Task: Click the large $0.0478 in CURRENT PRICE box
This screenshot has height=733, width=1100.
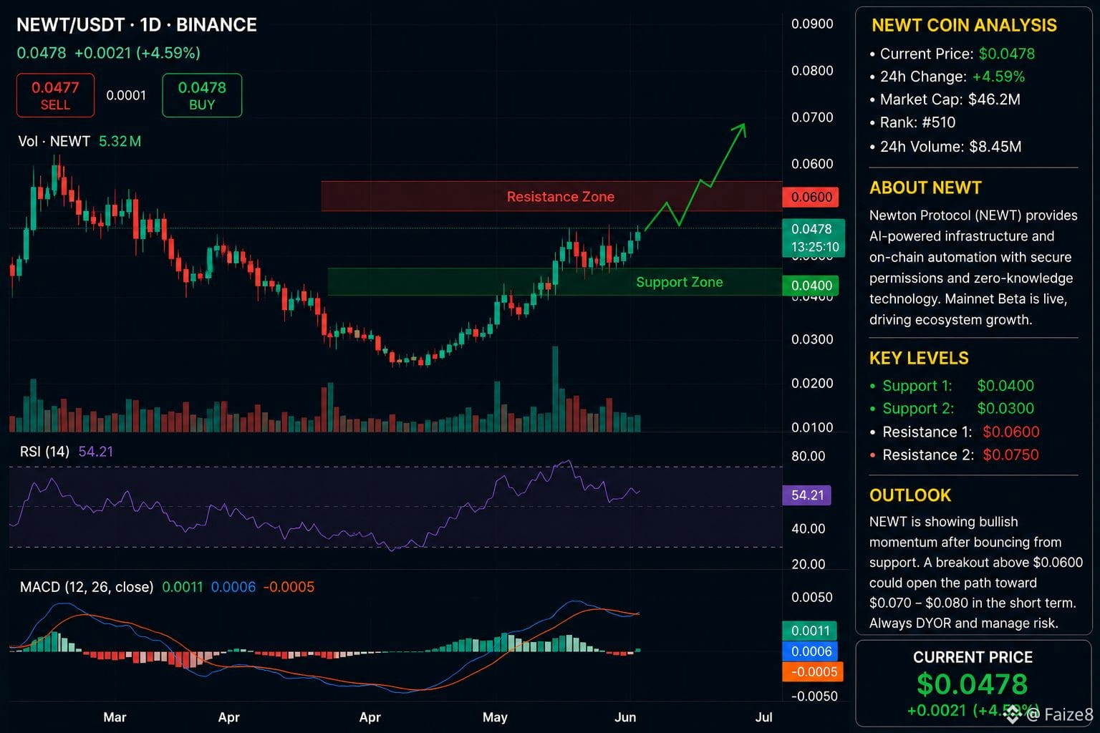Action: pyautogui.click(x=973, y=684)
